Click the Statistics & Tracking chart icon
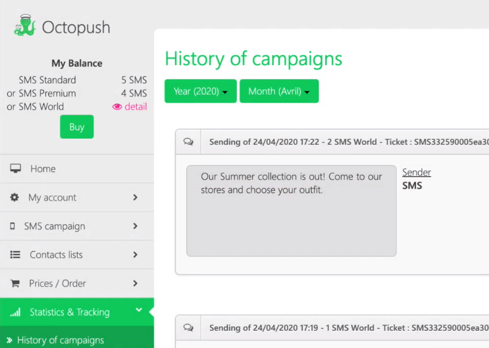 [16, 312]
